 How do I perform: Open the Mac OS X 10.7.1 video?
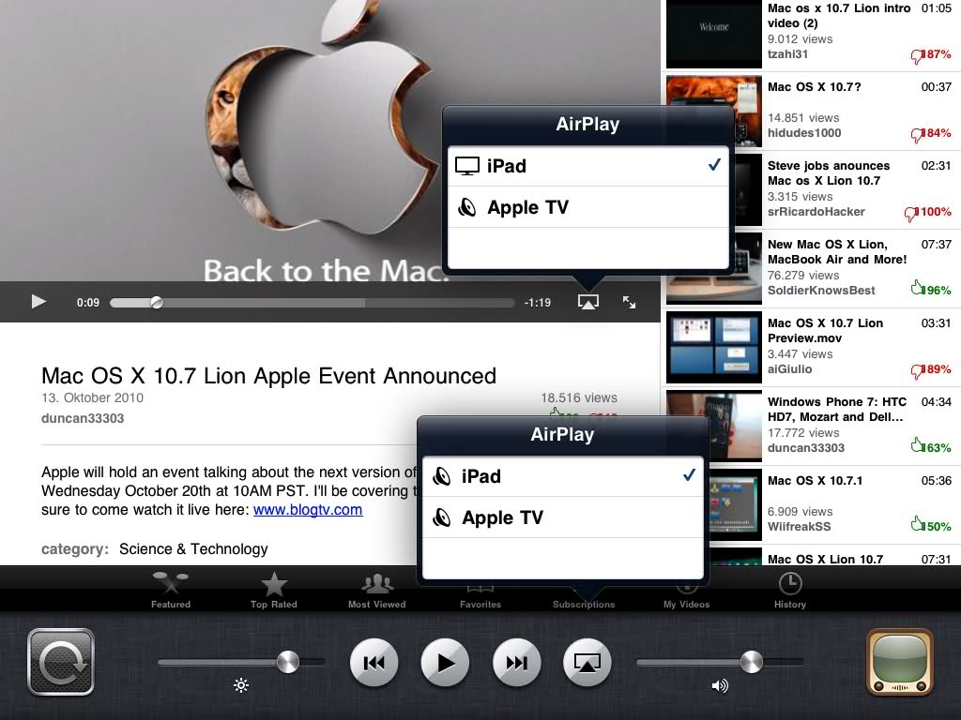pyautogui.click(x=809, y=505)
